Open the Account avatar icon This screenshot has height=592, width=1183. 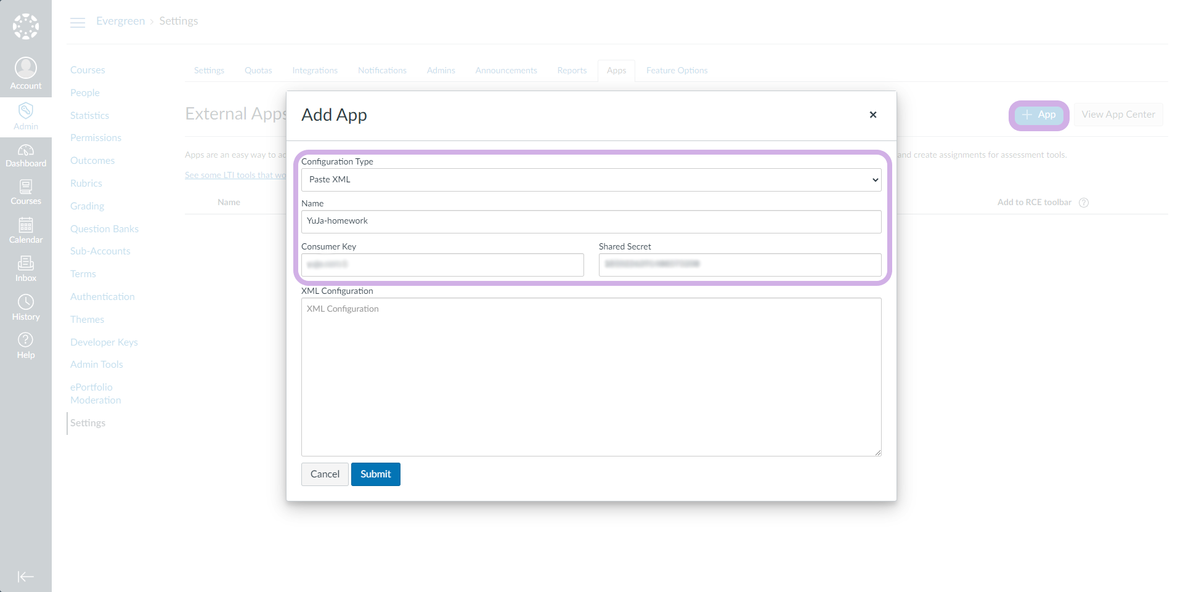[26, 68]
